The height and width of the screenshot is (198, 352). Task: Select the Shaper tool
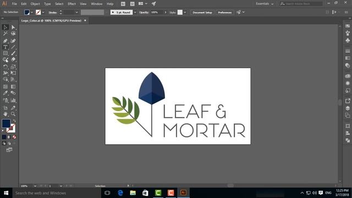(x=5, y=59)
